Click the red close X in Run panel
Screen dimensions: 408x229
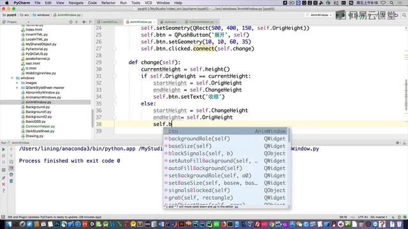4,184
